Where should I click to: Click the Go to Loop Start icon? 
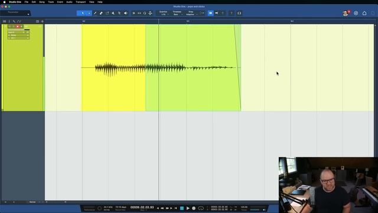[x=134, y=13]
